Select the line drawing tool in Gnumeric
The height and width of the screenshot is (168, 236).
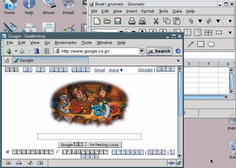coord(191,44)
